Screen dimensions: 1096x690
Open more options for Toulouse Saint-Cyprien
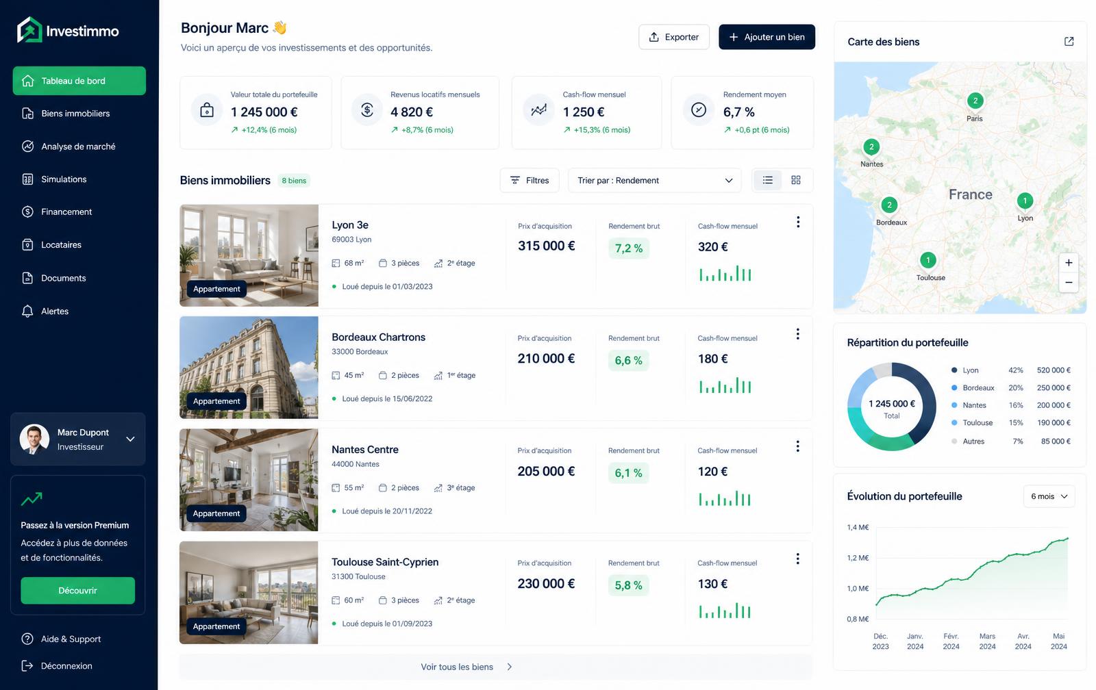798,559
